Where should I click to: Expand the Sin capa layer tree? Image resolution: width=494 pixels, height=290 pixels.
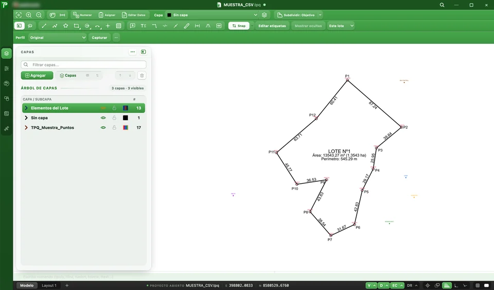(26, 118)
